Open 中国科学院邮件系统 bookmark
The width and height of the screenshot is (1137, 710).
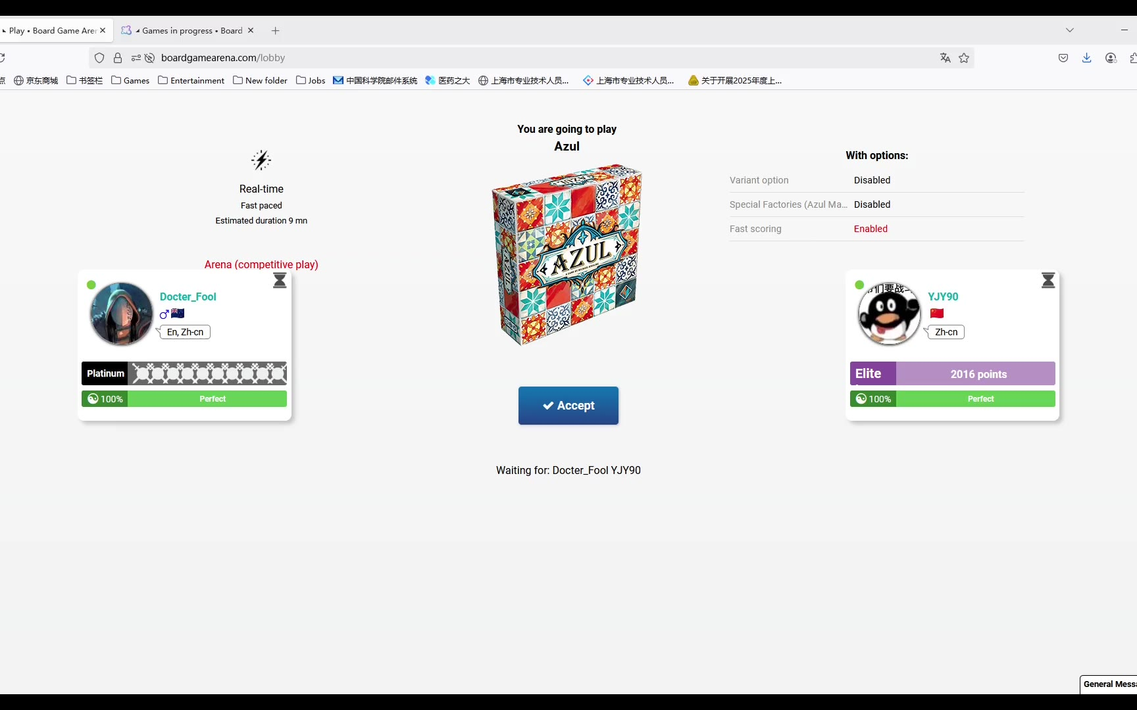(x=375, y=80)
